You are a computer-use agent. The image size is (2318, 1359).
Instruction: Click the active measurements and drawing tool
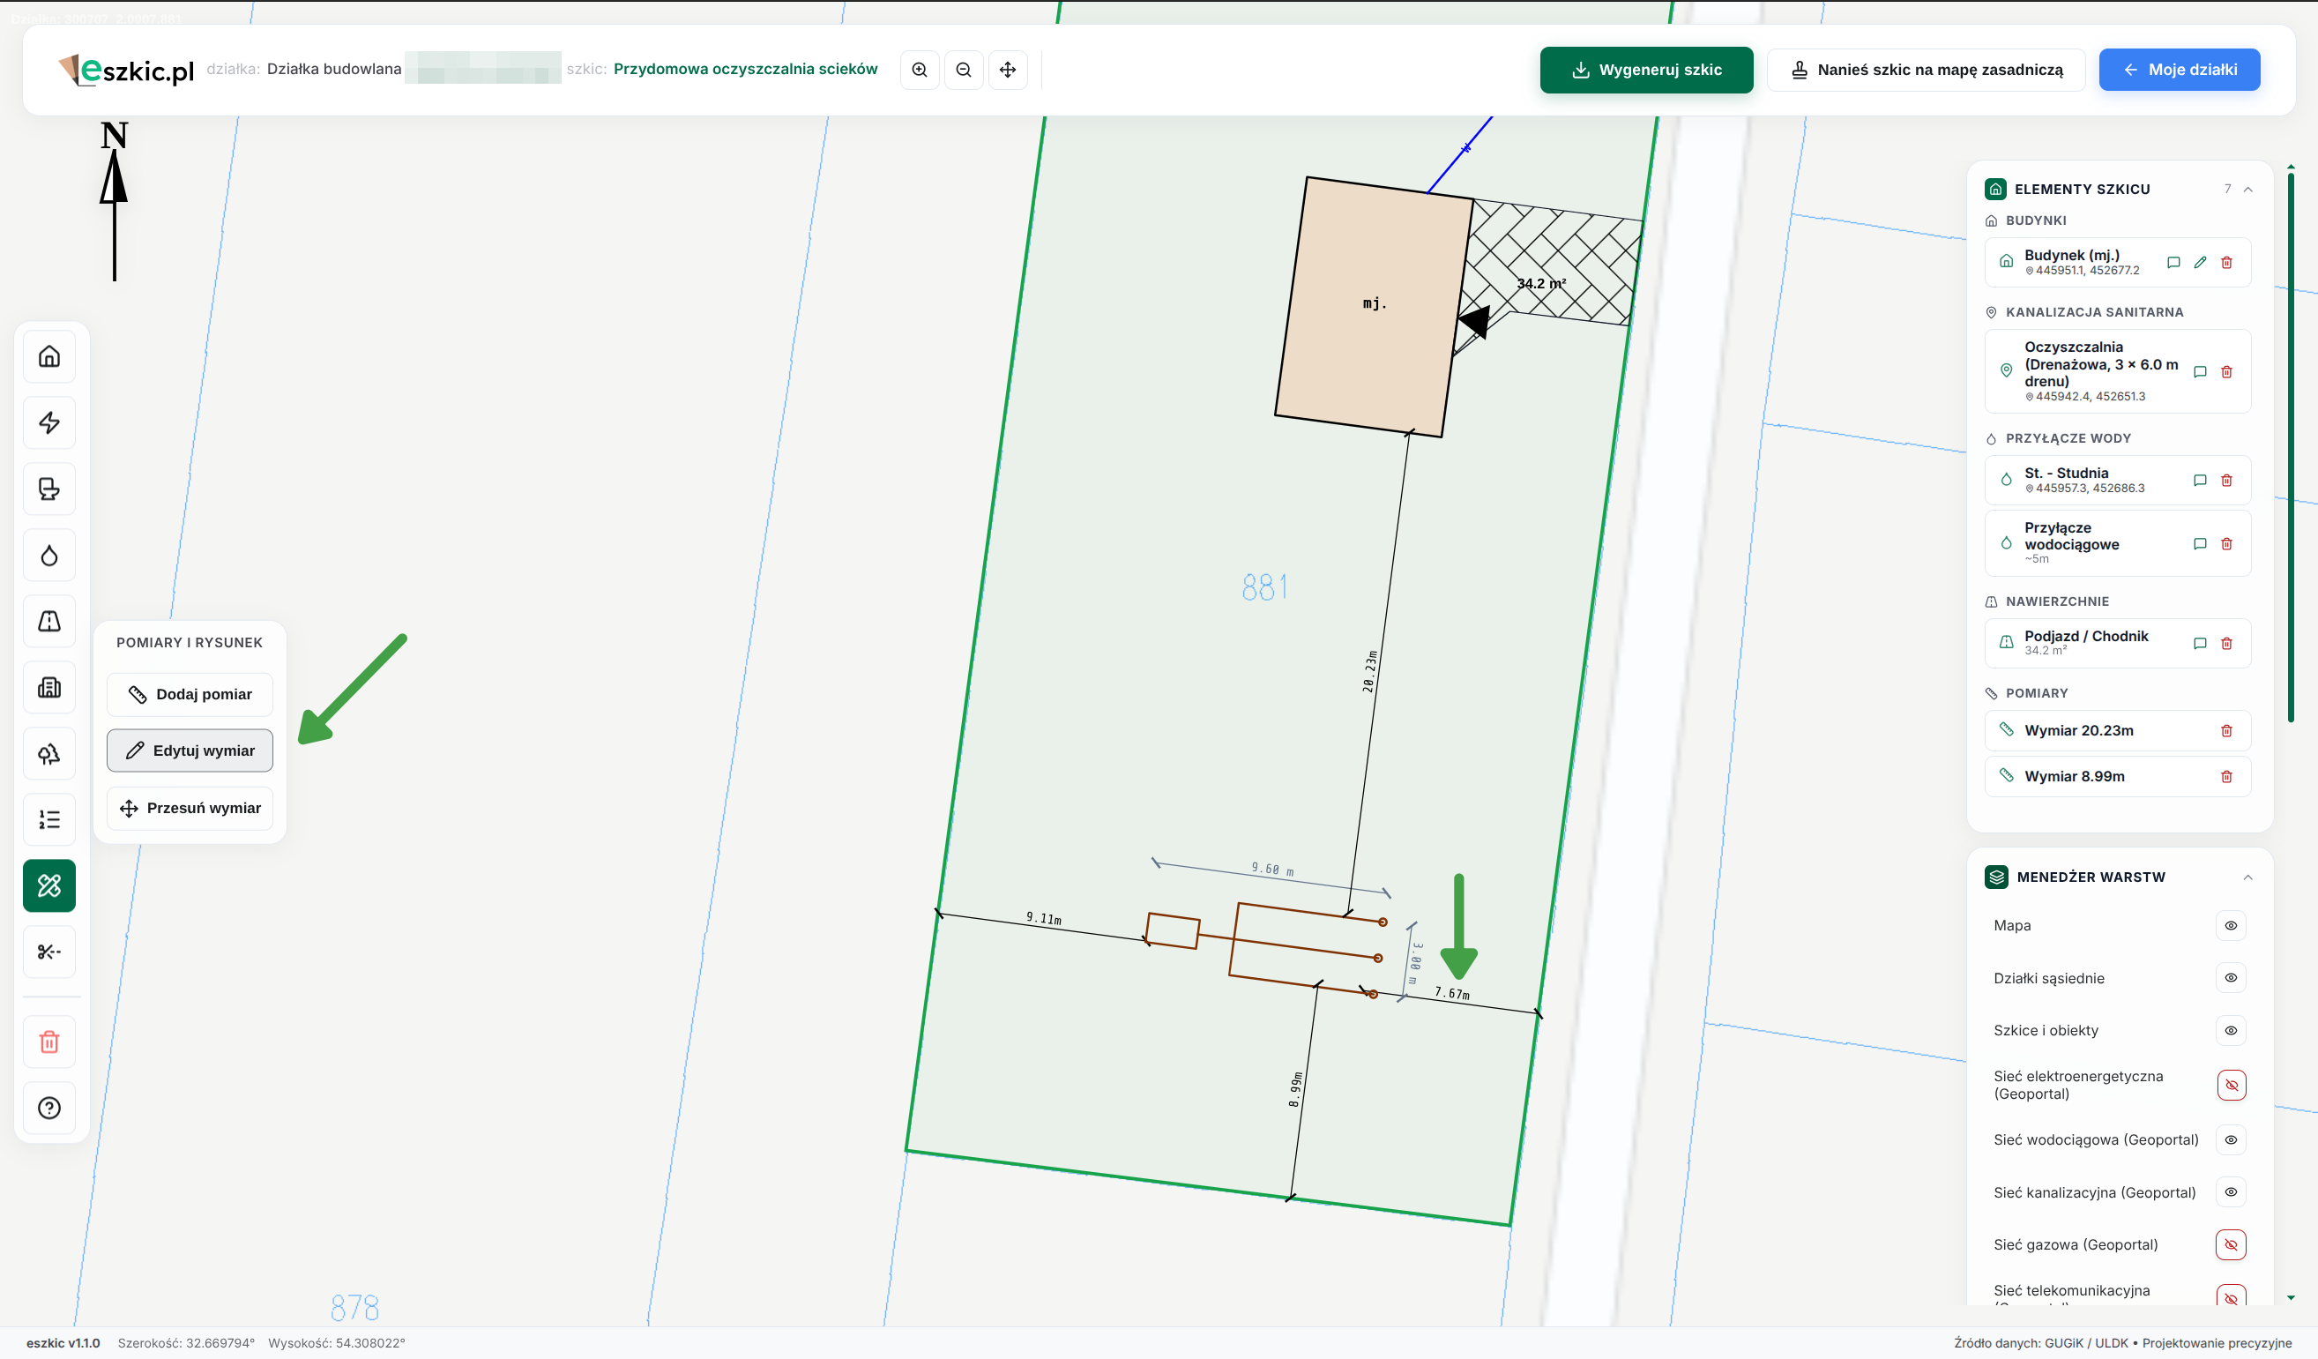[49, 886]
